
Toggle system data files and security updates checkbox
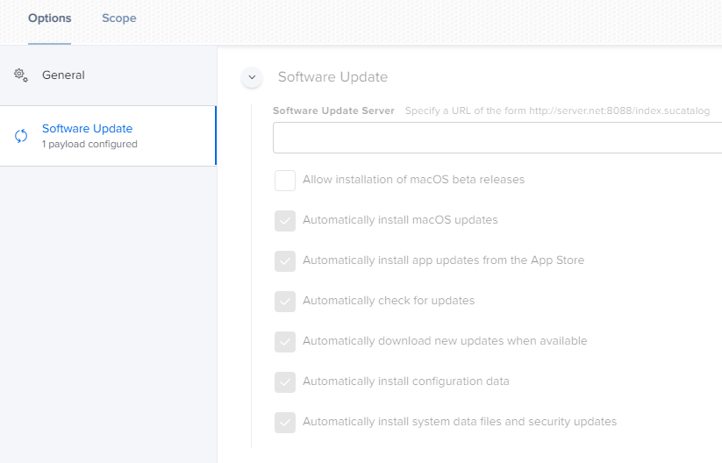(285, 422)
